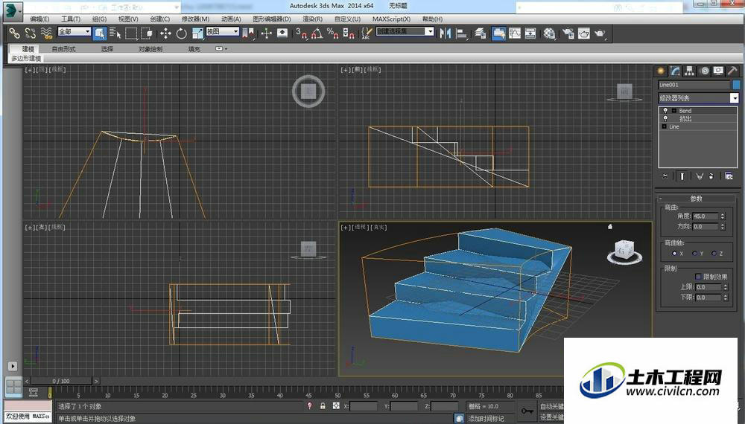
Task: Click the 上限 spinner arrows
Action: click(x=726, y=287)
